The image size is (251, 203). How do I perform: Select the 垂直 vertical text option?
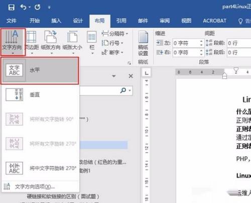point(40,95)
